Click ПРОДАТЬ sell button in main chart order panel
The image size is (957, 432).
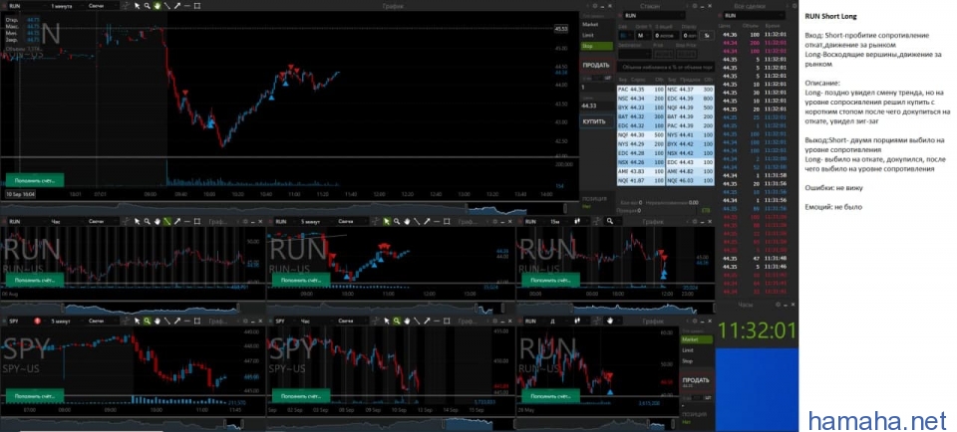pyautogui.click(x=596, y=65)
